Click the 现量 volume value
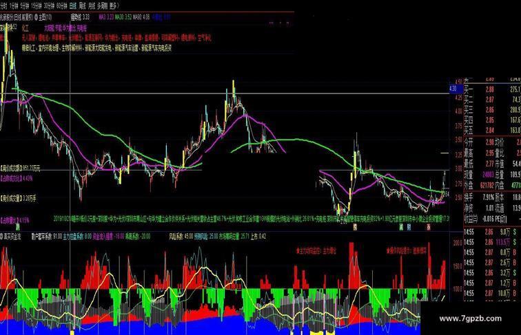The image size is (521, 335). pos(488,174)
